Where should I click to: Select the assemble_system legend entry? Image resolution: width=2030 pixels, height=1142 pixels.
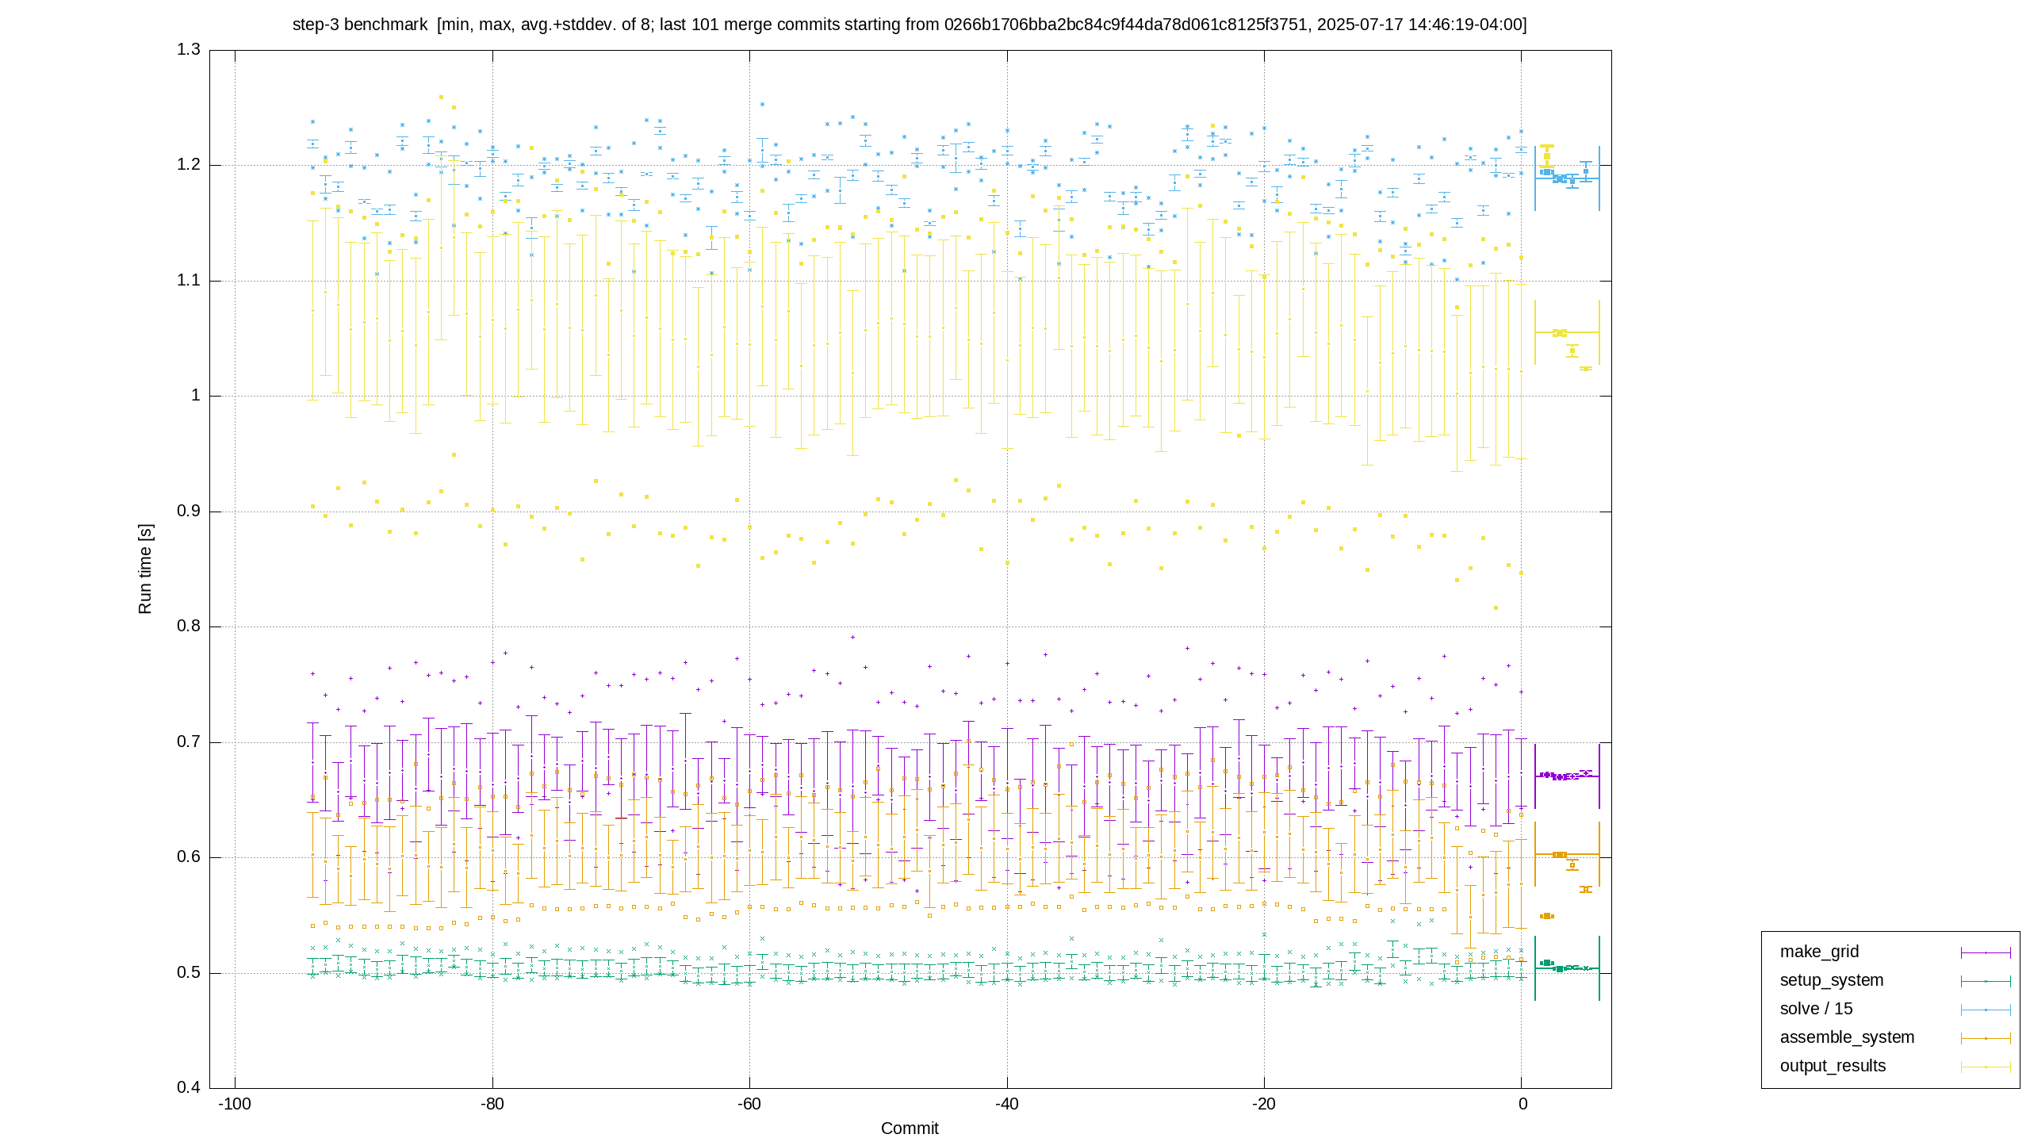pyautogui.click(x=1847, y=1037)
